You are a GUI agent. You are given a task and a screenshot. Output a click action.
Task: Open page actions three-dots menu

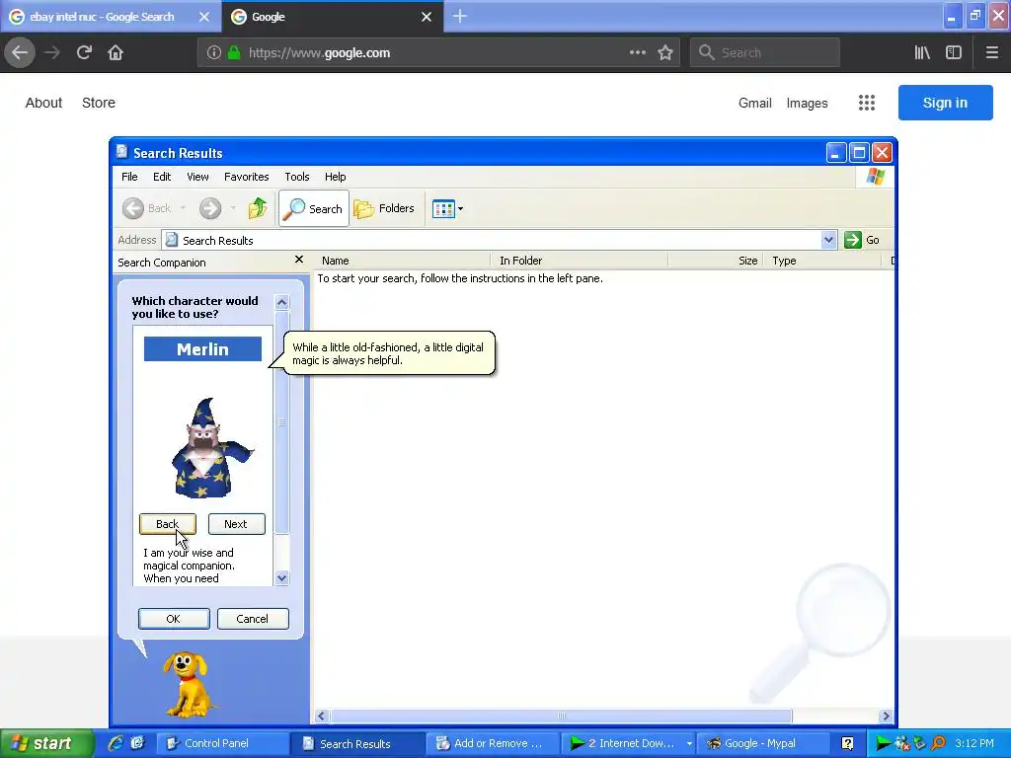pyautogui.click(x=638, y=53)
